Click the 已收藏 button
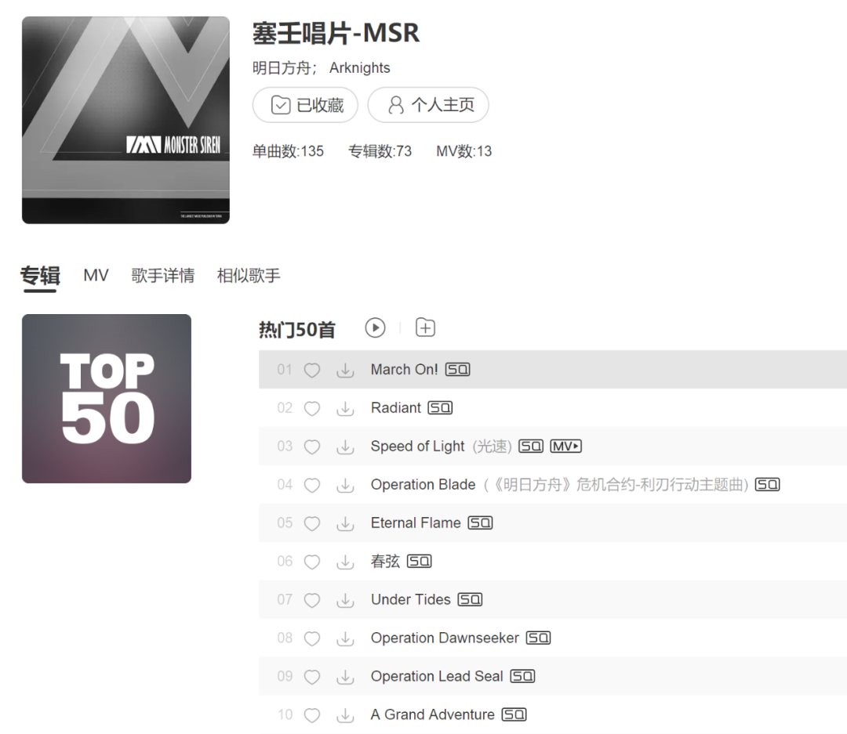Screen dimensions: 847x734 [305, 105]
